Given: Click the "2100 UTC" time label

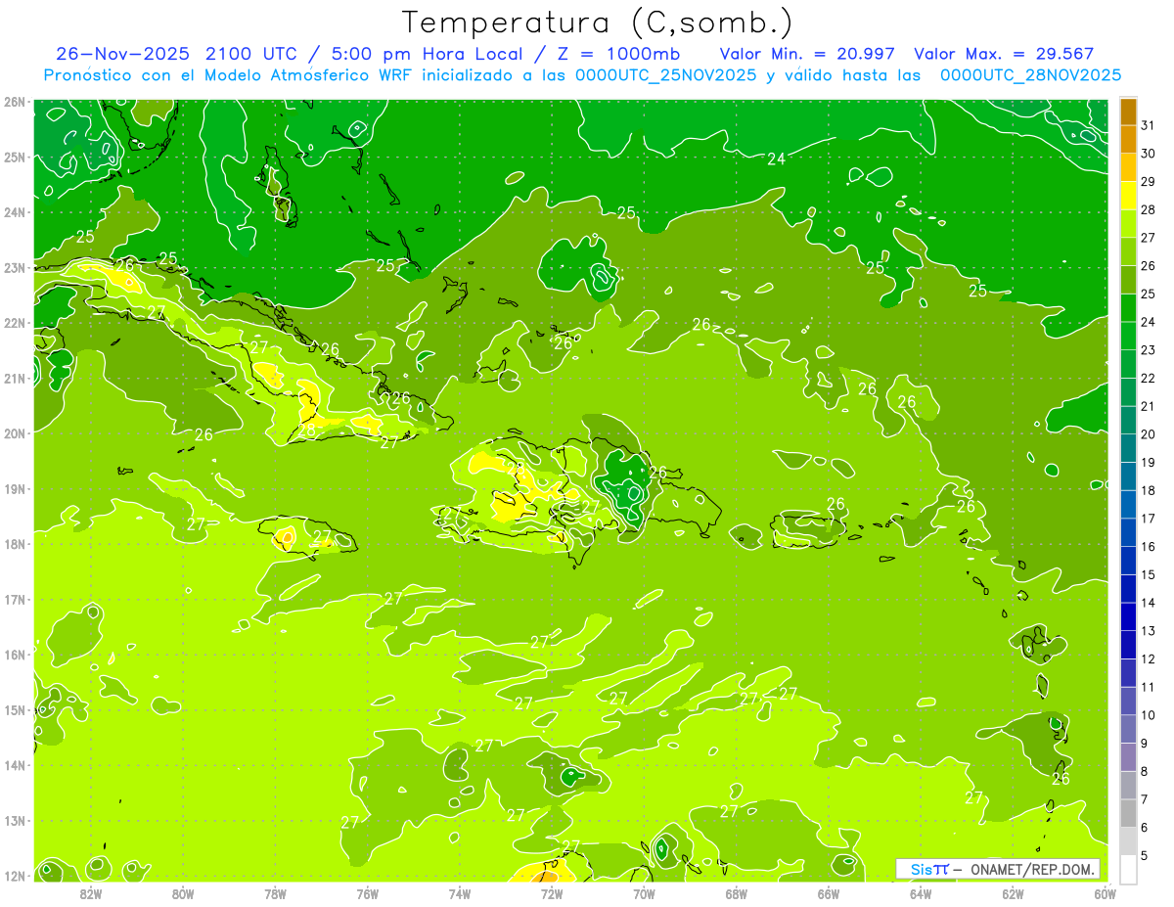Looking at the screenshot, I should pos(253,54).
